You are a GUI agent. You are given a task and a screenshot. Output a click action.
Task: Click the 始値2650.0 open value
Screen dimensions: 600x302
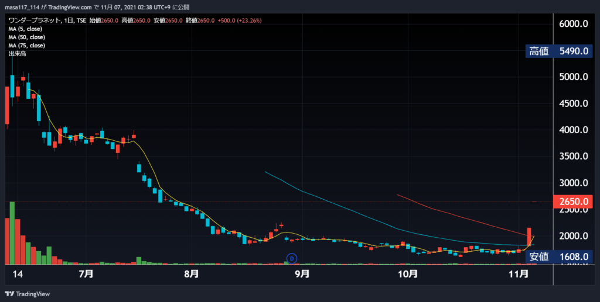click(104, 20)
